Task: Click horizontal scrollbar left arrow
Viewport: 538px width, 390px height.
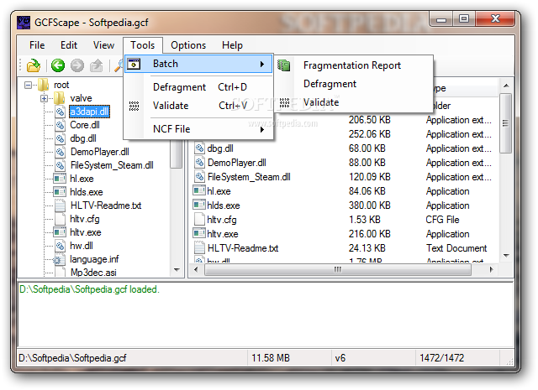Action: click(196, 269)
